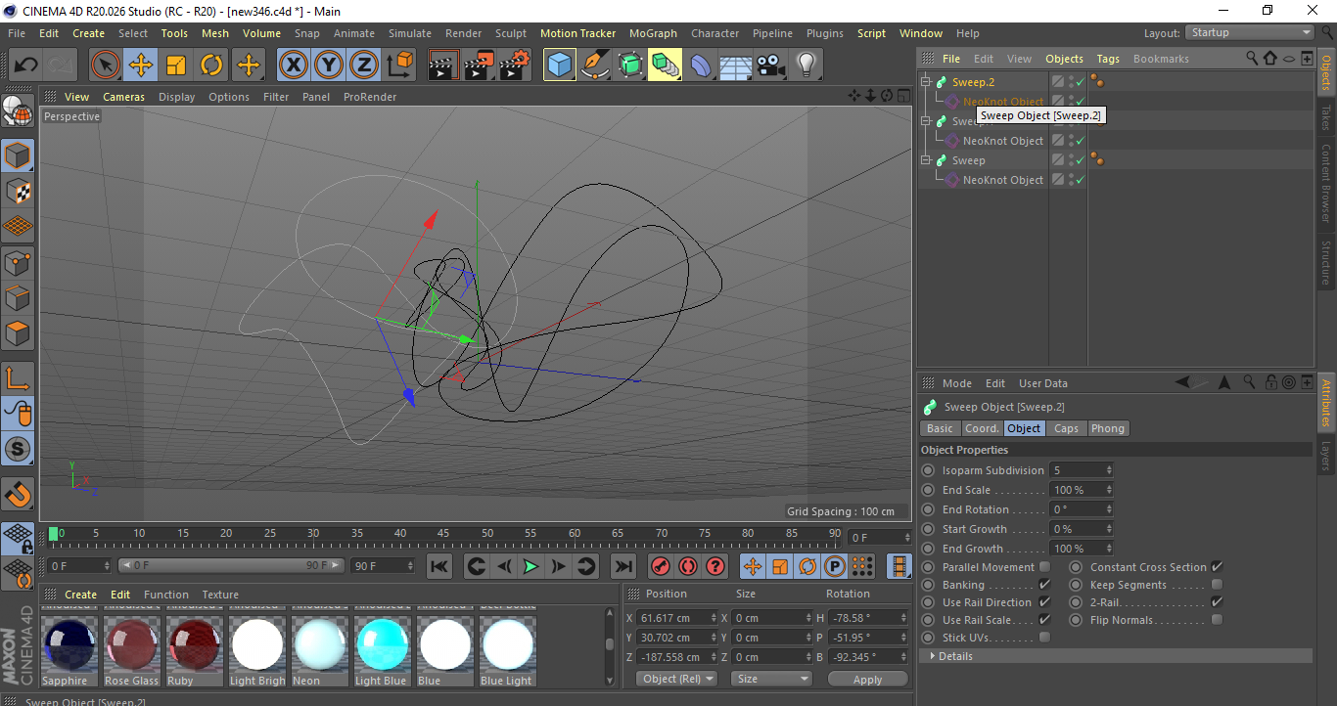Open the Object (Rel) dropdown
Image resolution: width=1337 pixels, height=706 pixels.
[x=677, y=679]
